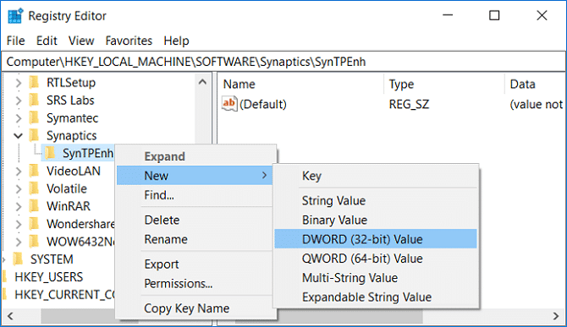Choose Rename in the context menu
Viewport: 567px width, 327px height.
tap(195, 239)
